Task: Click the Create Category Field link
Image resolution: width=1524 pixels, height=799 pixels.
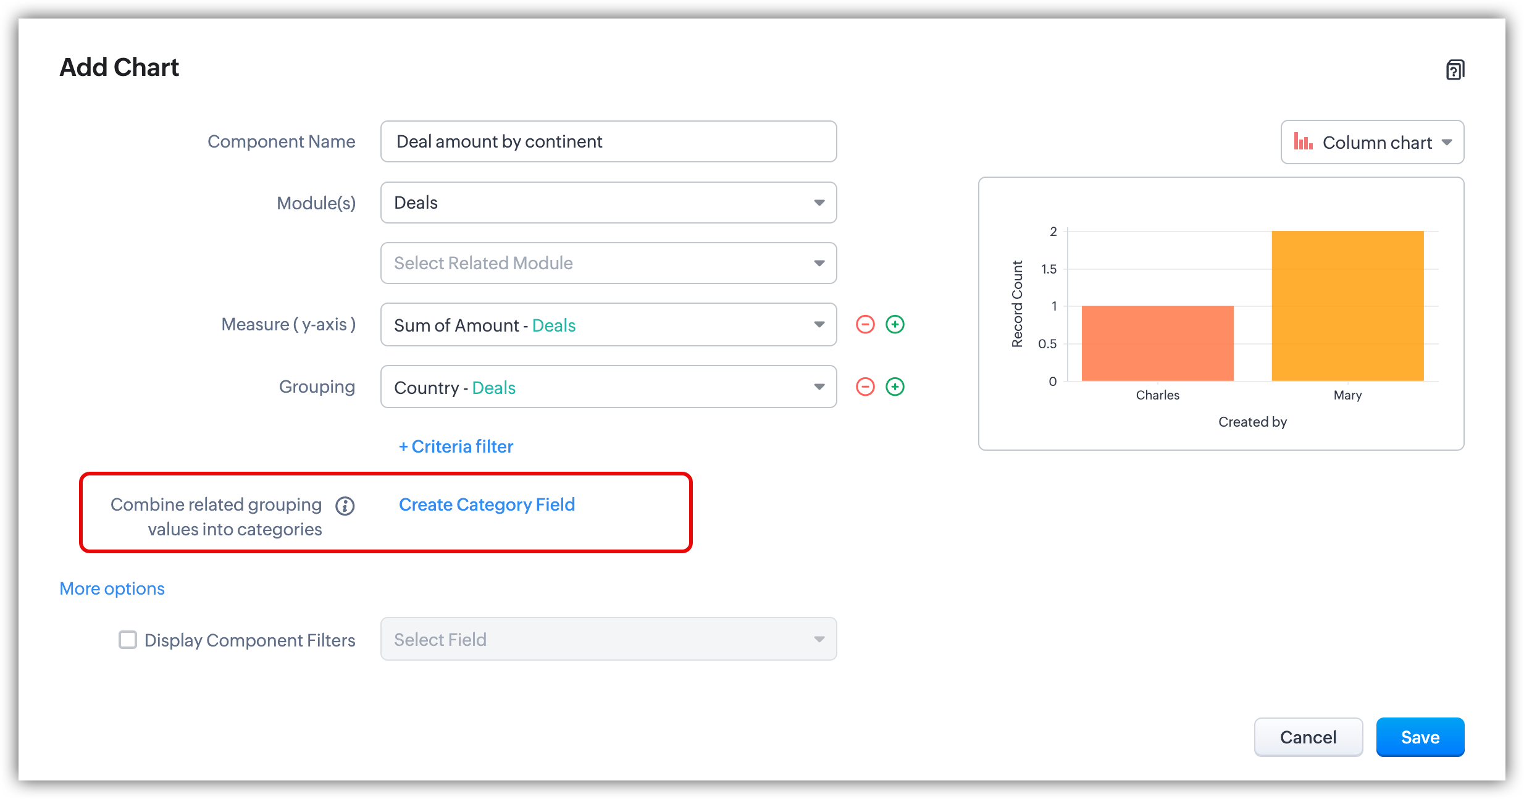Action: point(487,504)
